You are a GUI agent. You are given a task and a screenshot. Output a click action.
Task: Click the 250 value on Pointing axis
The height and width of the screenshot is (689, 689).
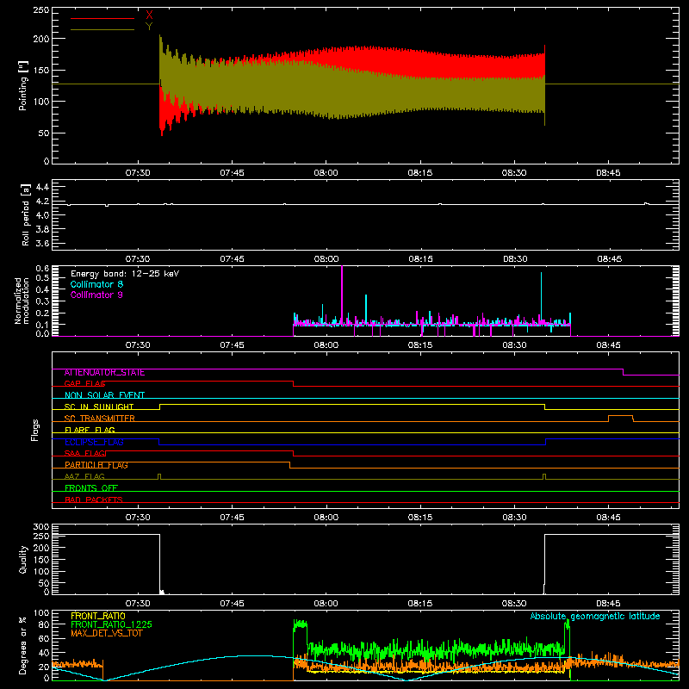41,10
